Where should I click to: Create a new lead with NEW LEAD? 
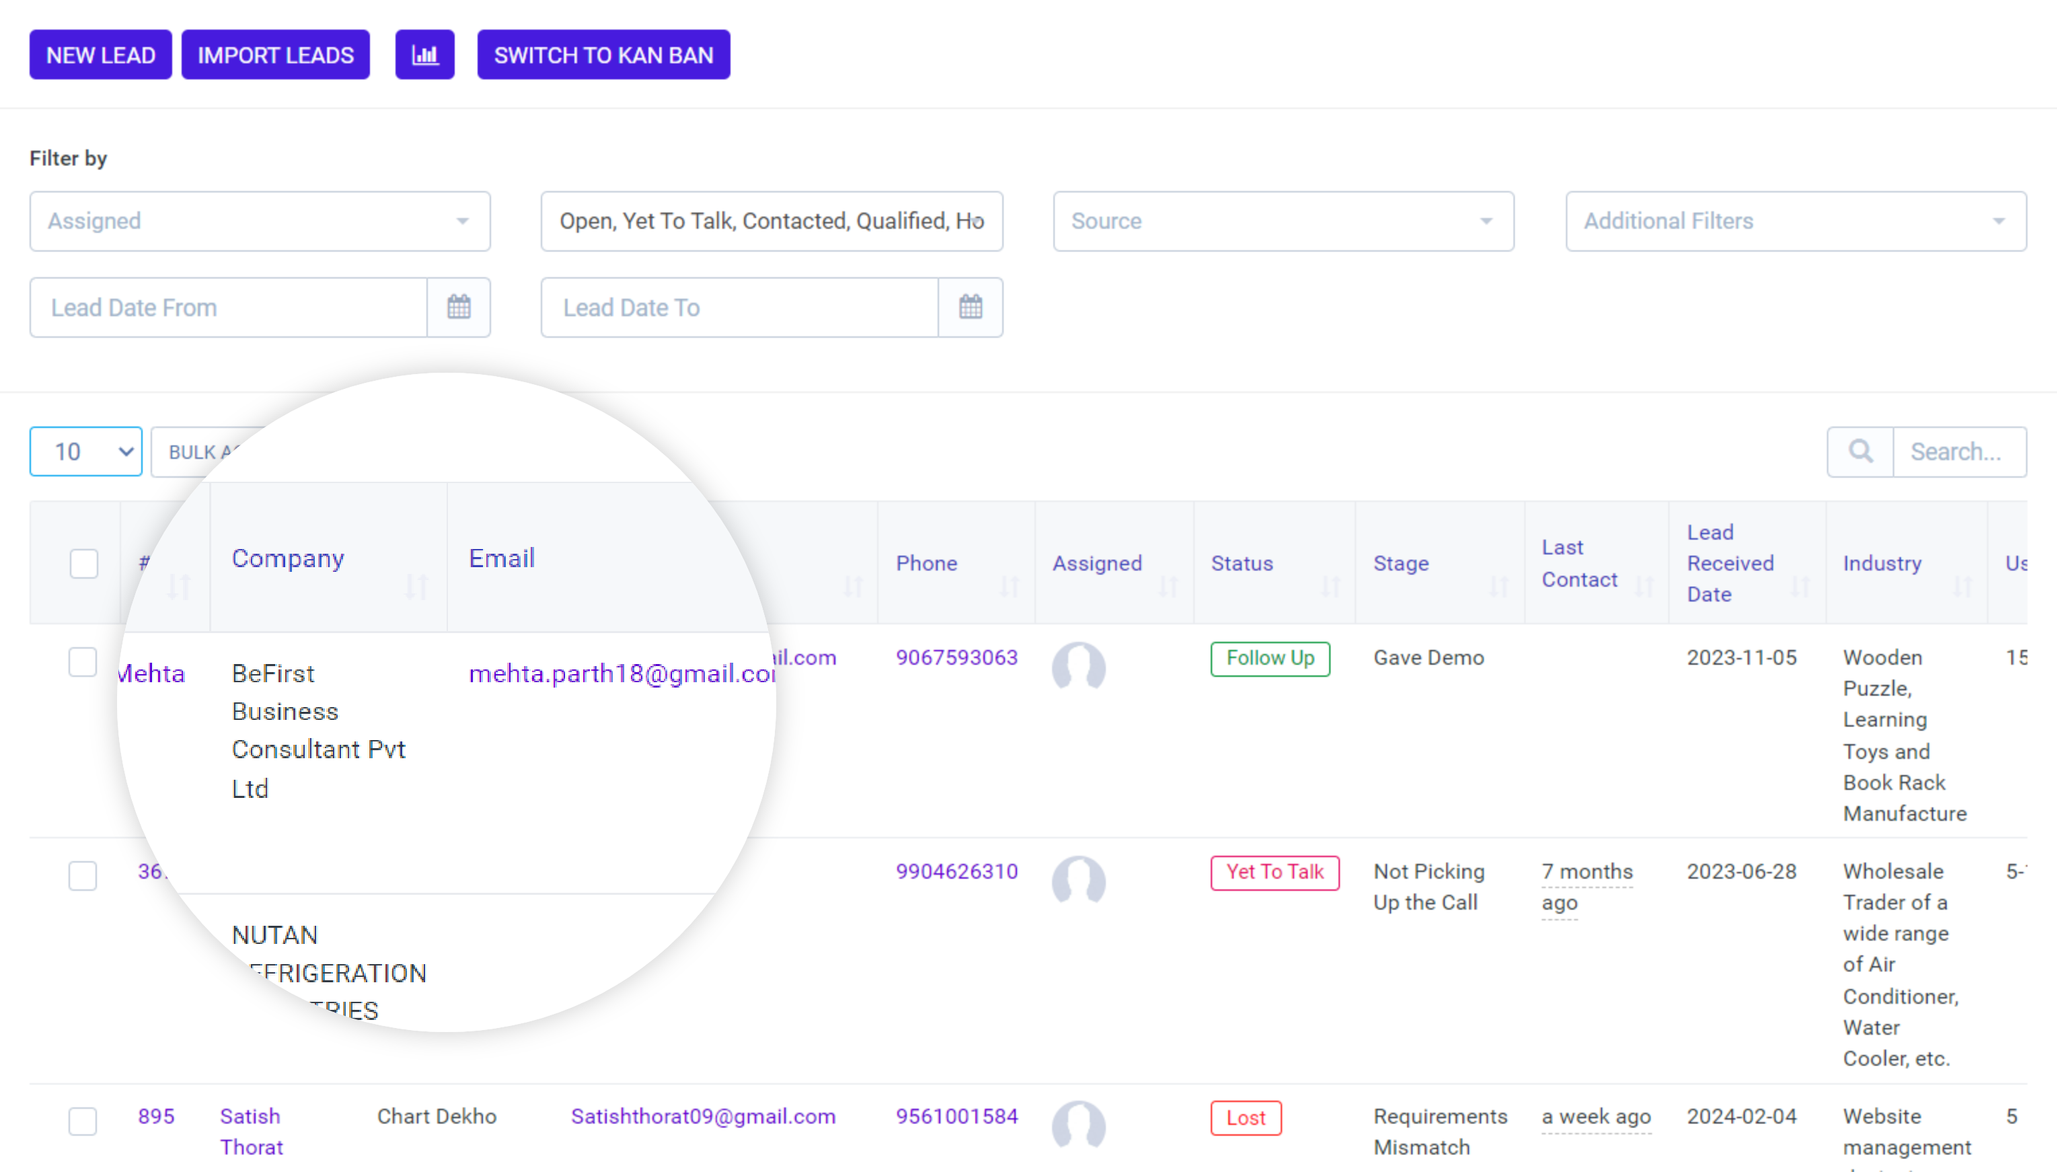(100, 54)
